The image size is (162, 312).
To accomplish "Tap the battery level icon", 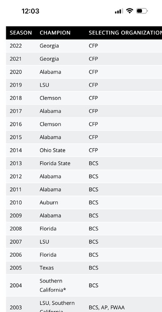I will coord(142,11).
